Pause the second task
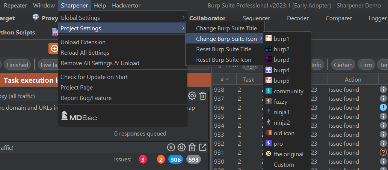388x170 pixels. click(171, 147)
